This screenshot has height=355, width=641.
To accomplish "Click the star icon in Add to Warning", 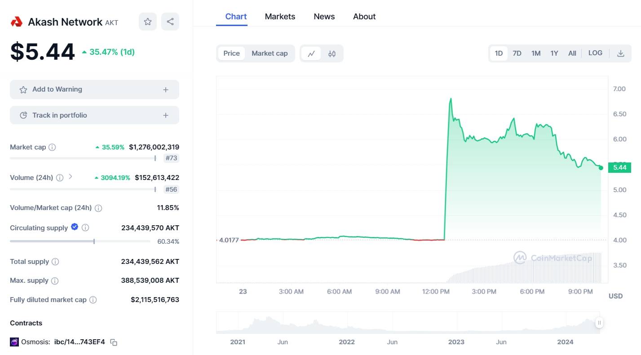I will pyautogui.click(x=23, y=90).
